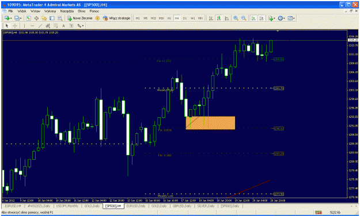
Task: Click the chart shift triangle marker at top
Action: click(278, 30)
